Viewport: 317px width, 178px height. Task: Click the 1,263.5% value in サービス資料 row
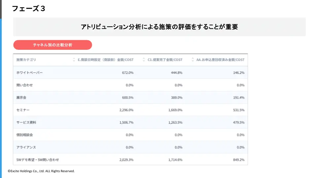[x=175, y=123]
